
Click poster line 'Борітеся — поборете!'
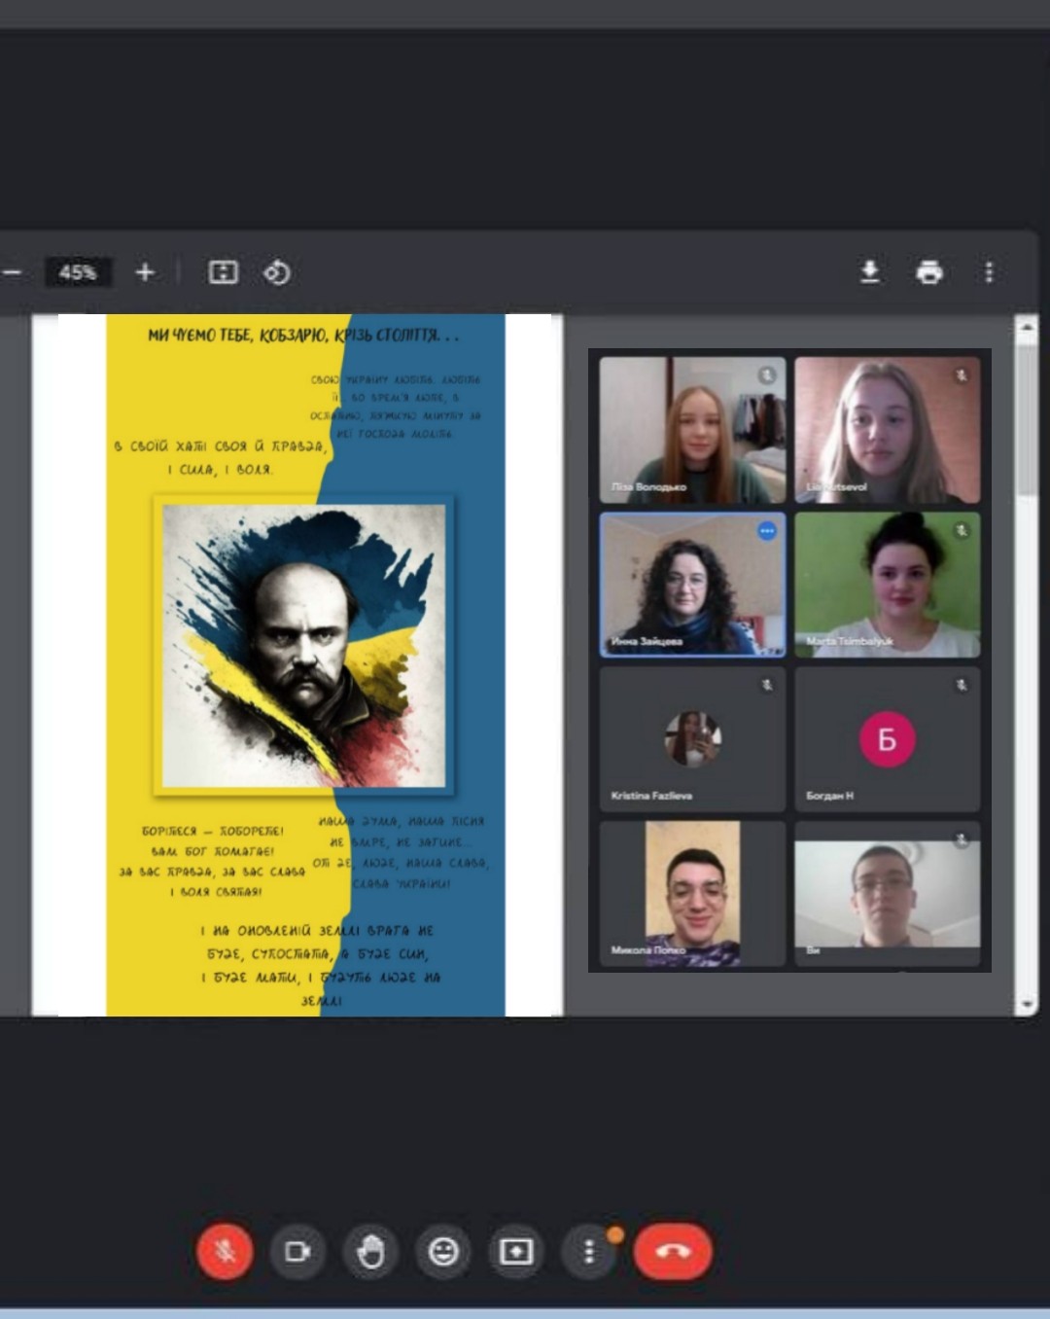click(x=213, y=831)
